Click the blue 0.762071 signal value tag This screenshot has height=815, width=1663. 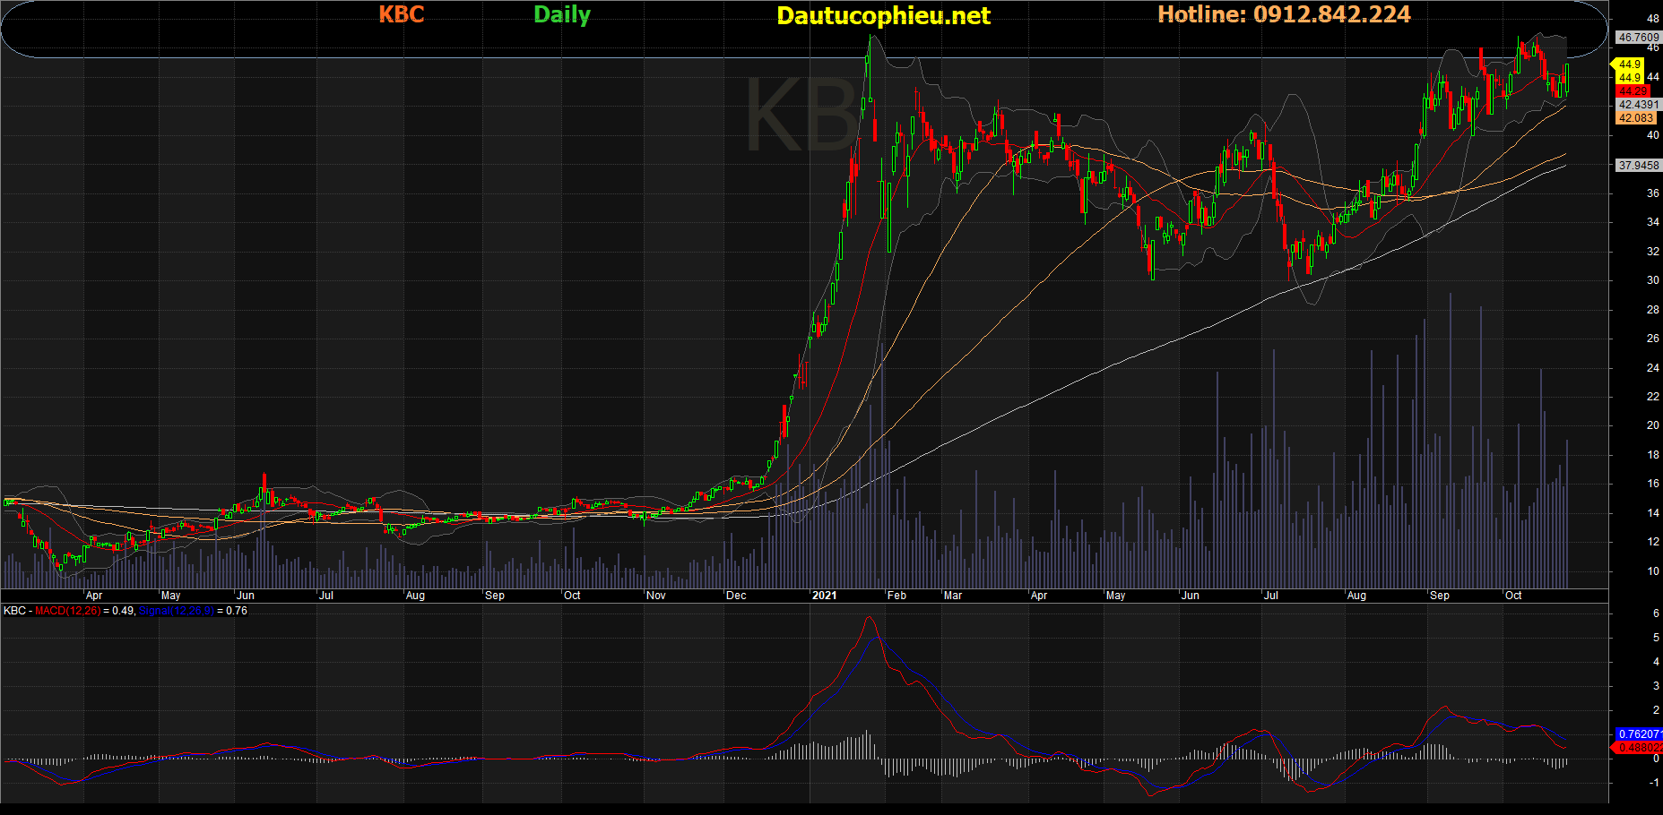click(1639, 734)
